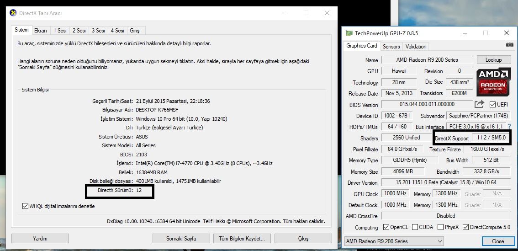This screenshot has width=518, height=251.
Task: Click the Yardım button
Action: [40, 239]
